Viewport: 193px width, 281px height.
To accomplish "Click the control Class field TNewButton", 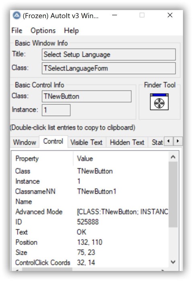I will 86,96.
